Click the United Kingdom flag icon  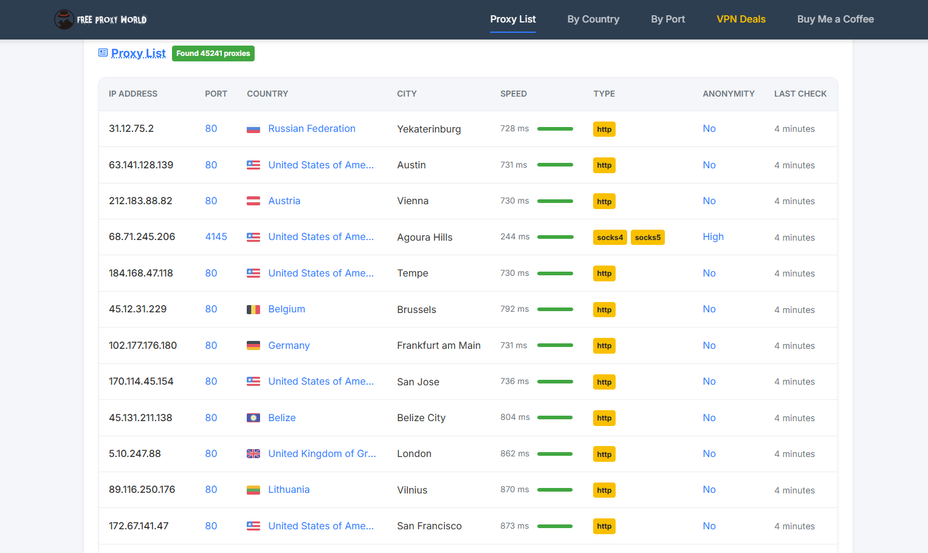(253, 453)
